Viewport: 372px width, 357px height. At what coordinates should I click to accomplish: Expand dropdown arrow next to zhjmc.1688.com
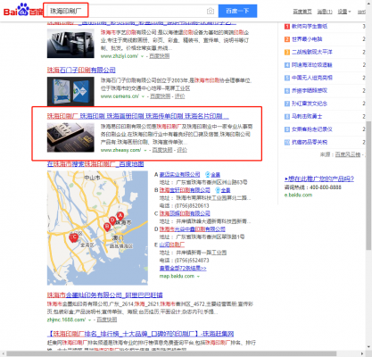click(90, 320)
